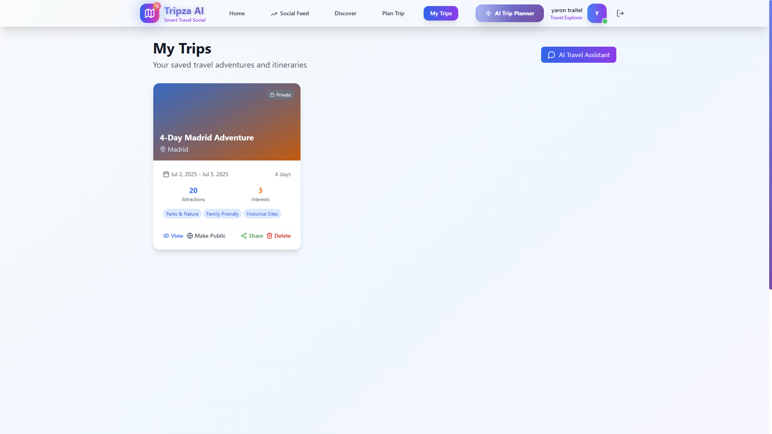Click the location pin icon beside Madrid

pos(163,149)
